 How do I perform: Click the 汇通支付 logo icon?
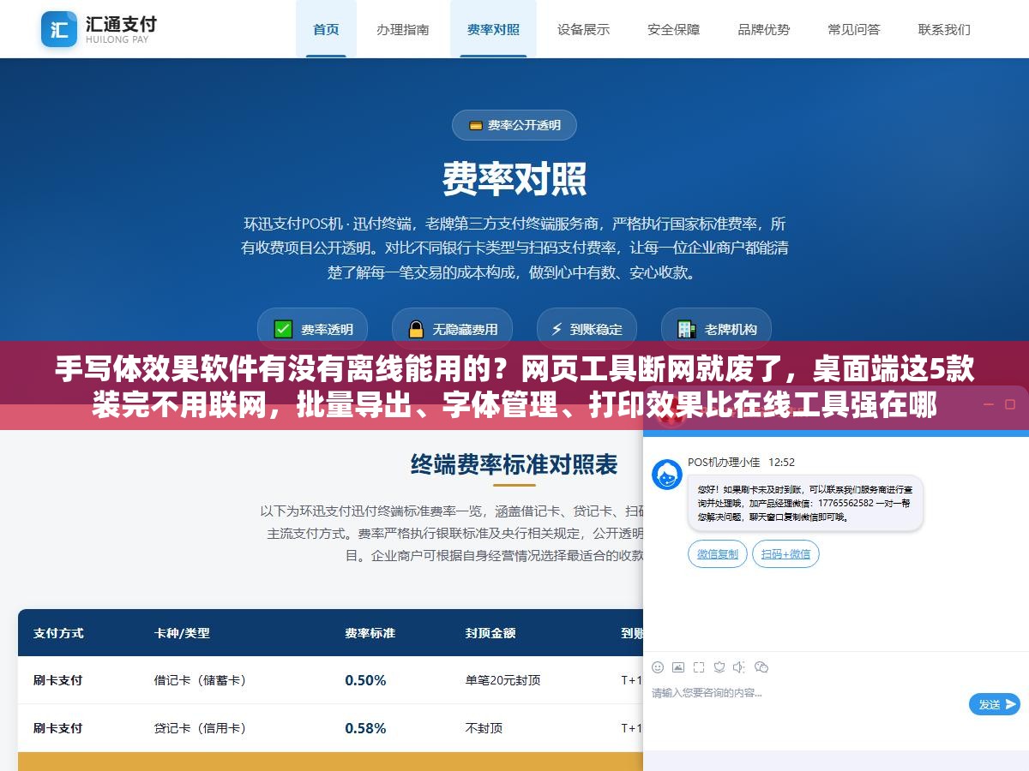point(59,29)
